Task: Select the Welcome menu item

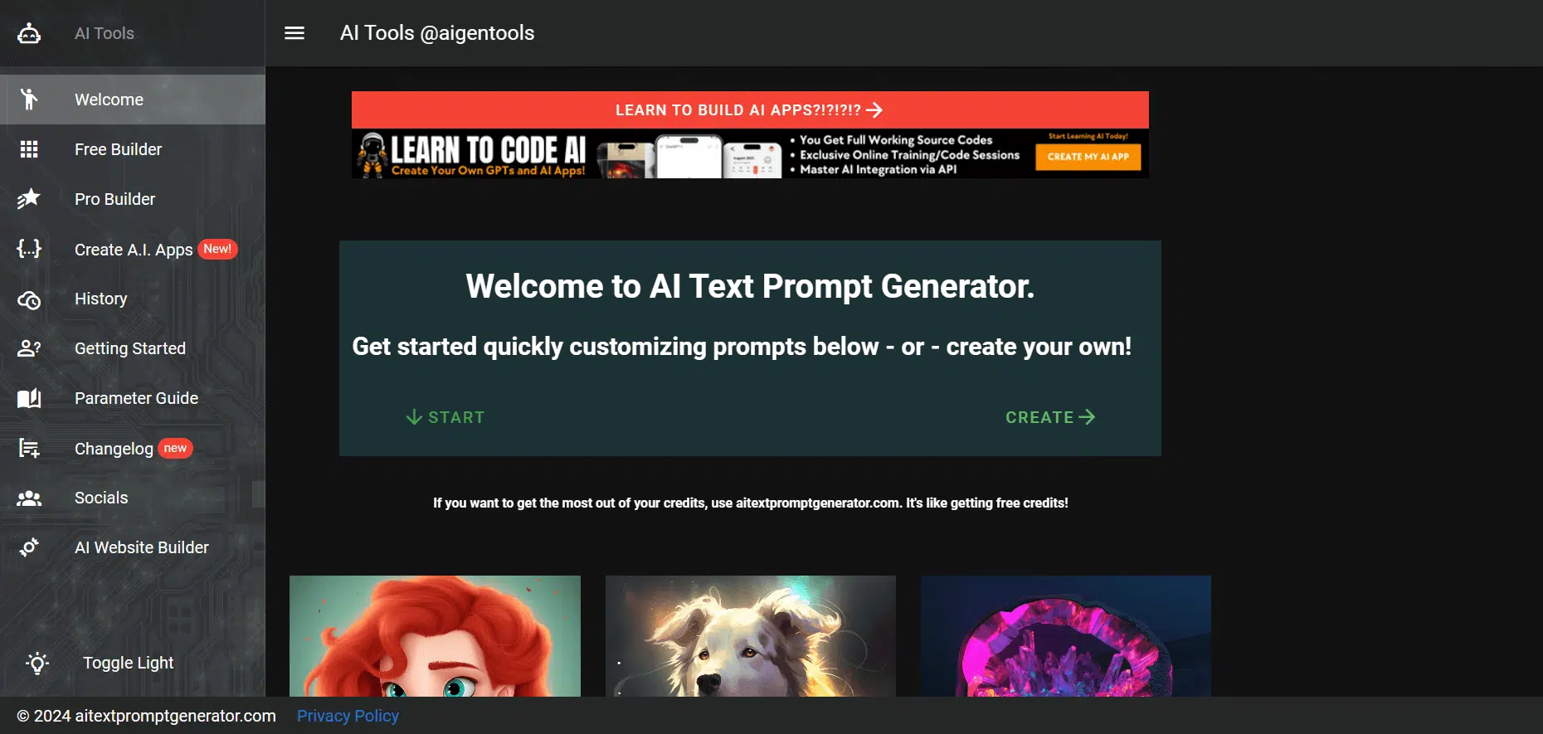Action: coord(133,100)
